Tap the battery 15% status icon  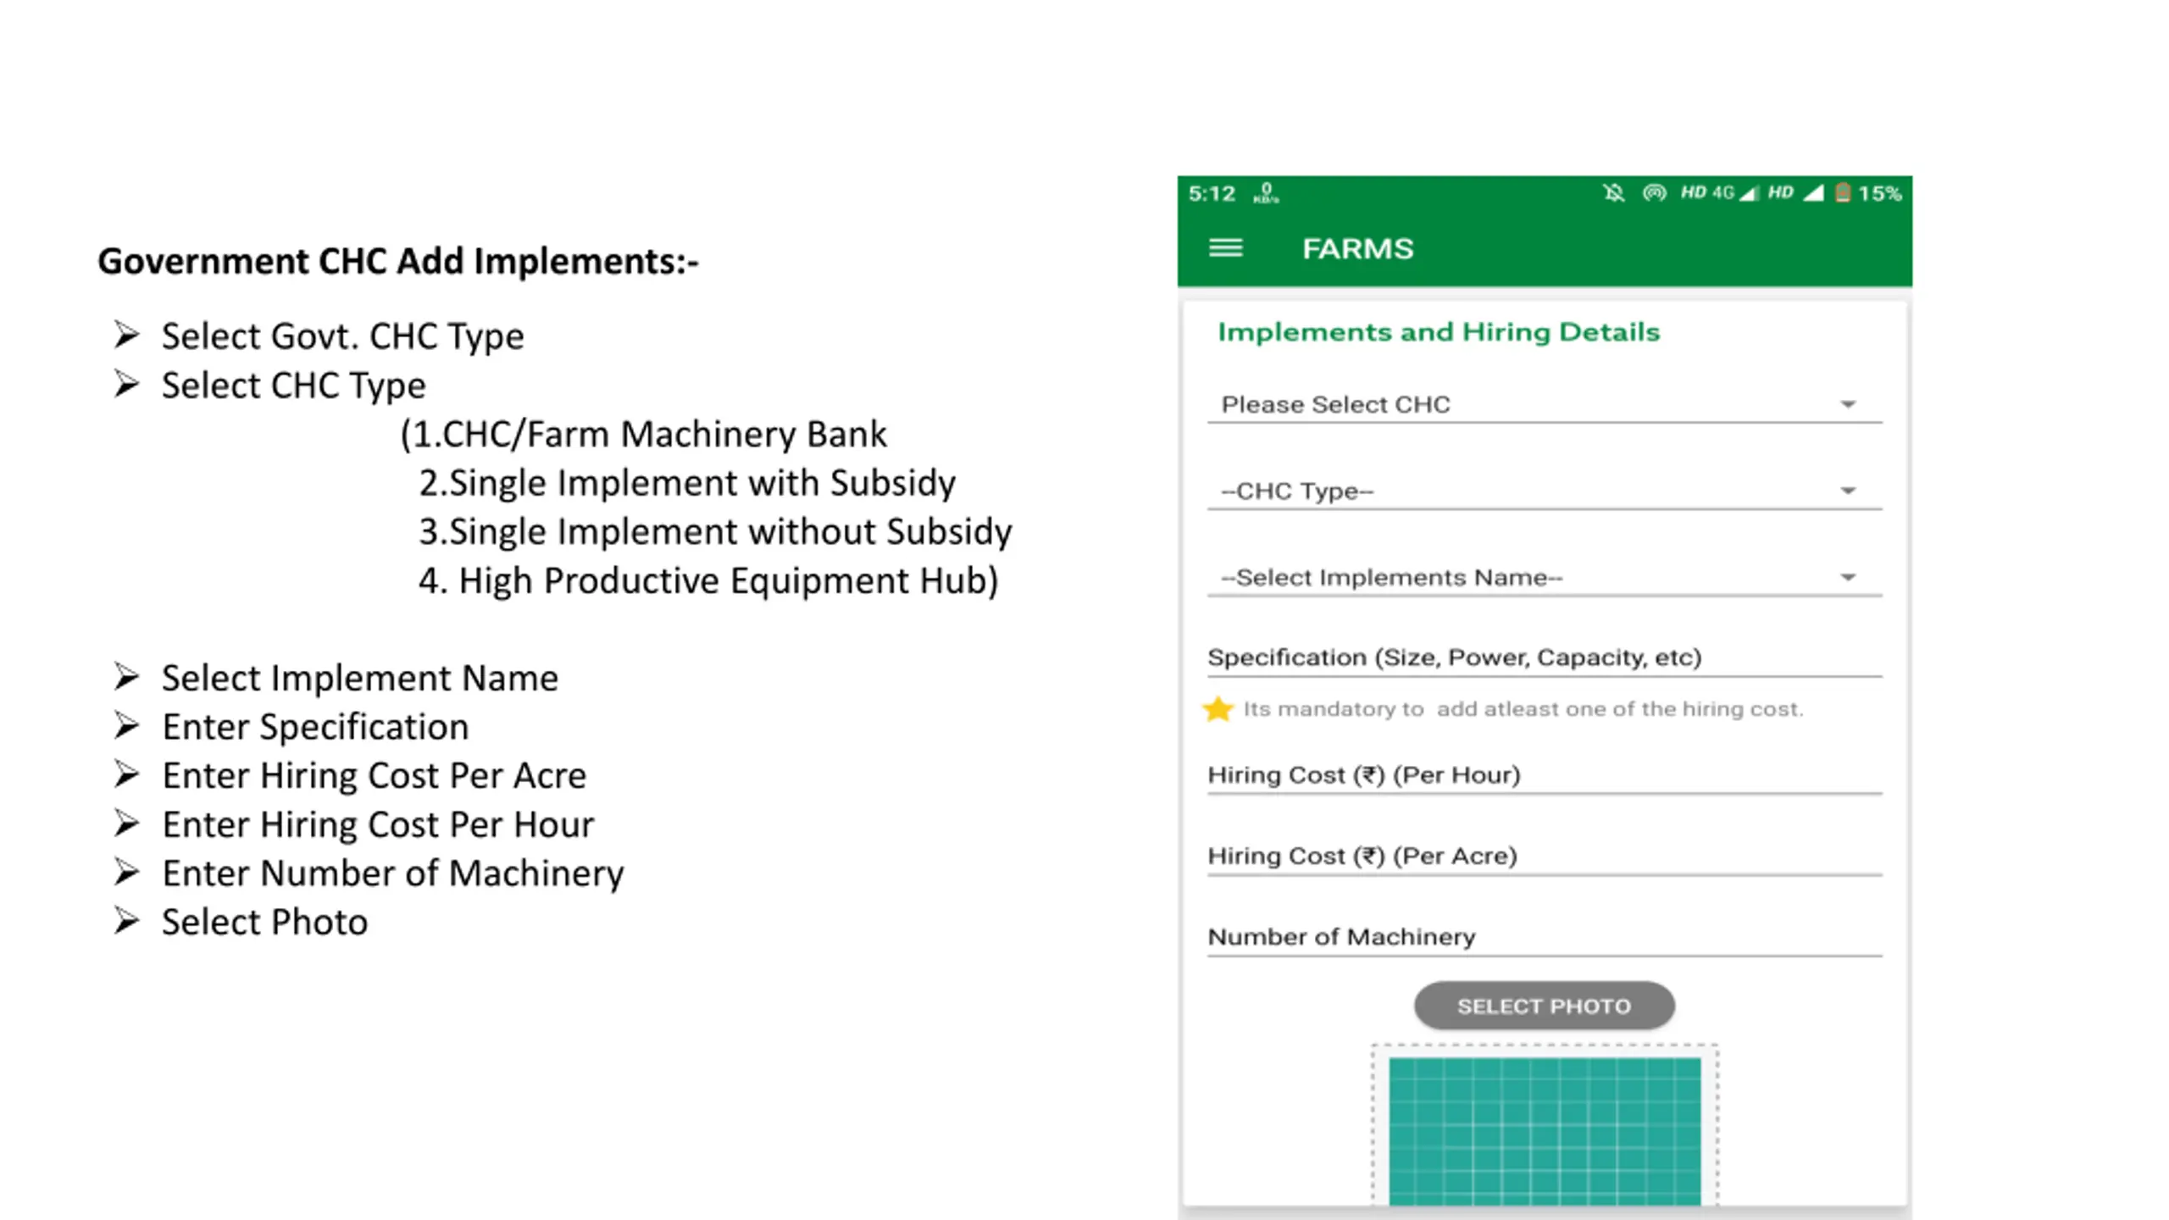(1868, 193)
